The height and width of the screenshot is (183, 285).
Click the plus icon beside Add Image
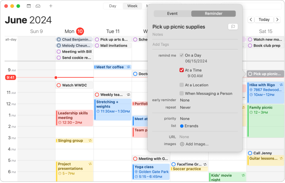(182, 144)
